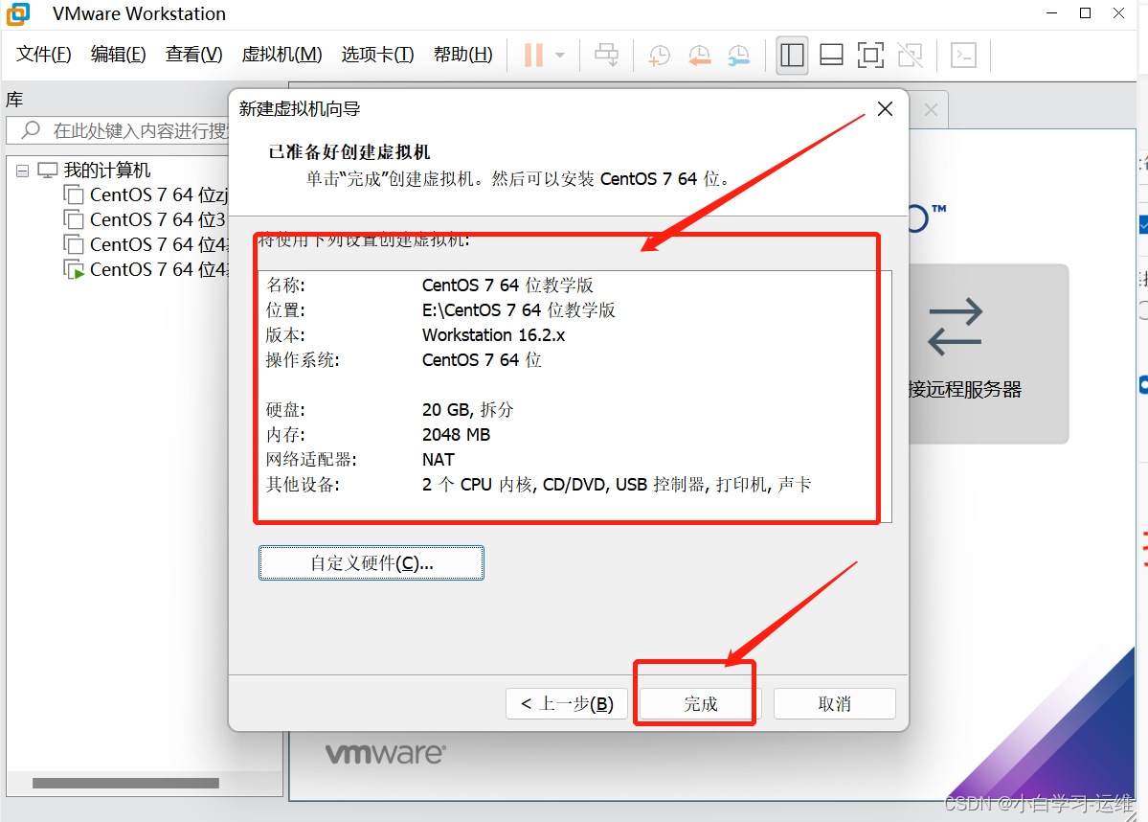Open the 查看(V) menu
1148x822 pixels.
194,55
